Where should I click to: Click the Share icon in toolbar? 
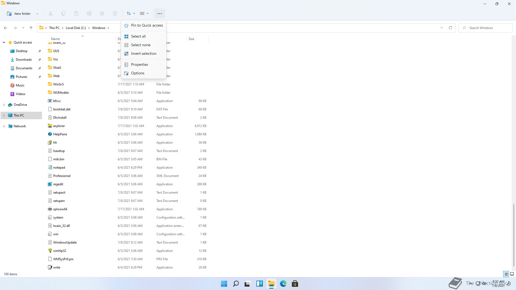pos(102,13)
